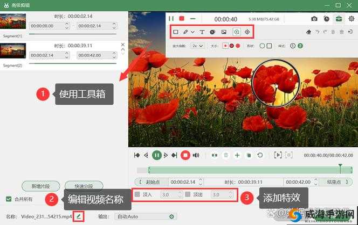Select the numbered step marker tool

click(x=212, y=32)
